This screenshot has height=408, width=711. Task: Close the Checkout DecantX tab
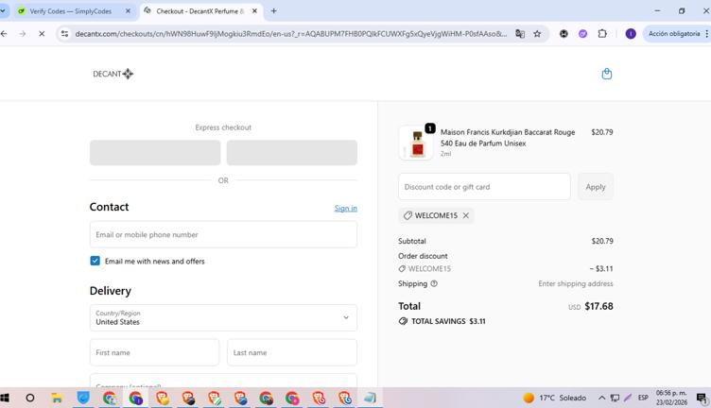pyautogui.click(x=254, y=11)
